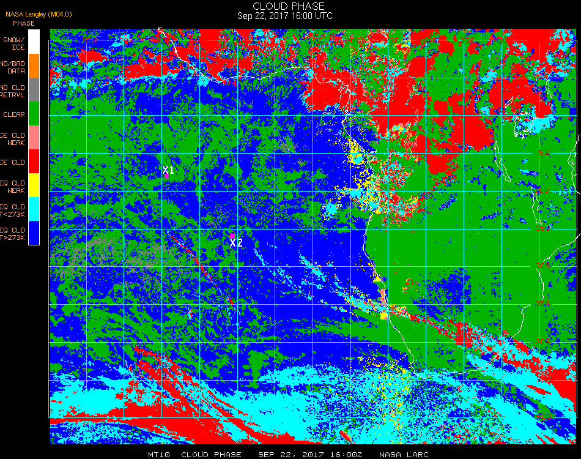The width and height of the screenshot is (581, 459).
Task: Choose the cyan Liq Cld T<273K swatch
Action: (34, 209)
